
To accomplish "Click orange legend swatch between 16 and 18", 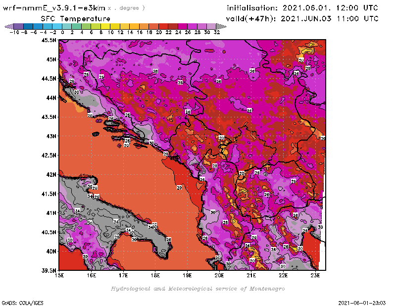I will (144, 26).
